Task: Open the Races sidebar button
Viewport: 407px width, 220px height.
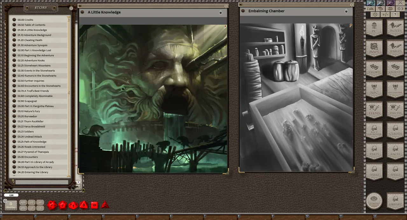Action: (x=395, y=151)
